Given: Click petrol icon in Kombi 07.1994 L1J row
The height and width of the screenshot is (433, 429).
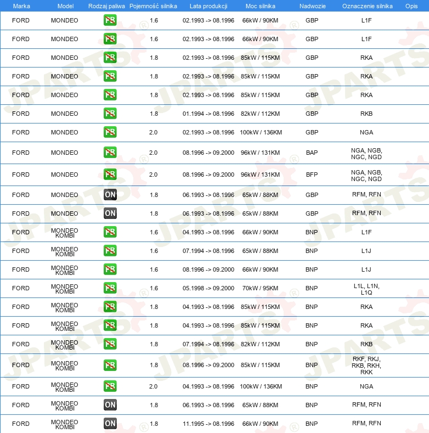Looking at the screenshot, I should pyautogui.click(x=110, y=251).
